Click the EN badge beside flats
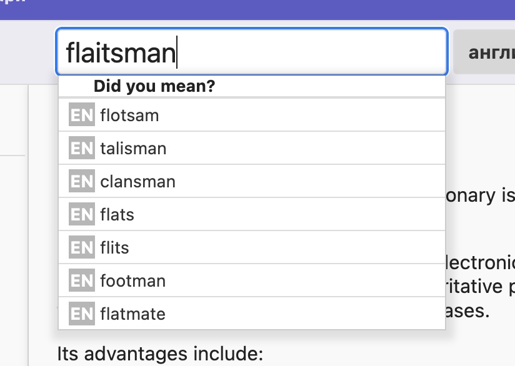 tap(82, 214)
